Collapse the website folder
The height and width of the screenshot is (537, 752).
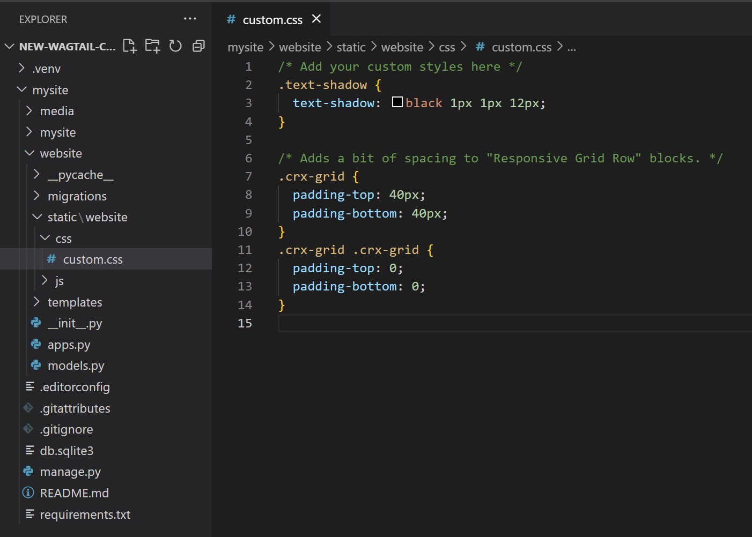tap(61, 154)
